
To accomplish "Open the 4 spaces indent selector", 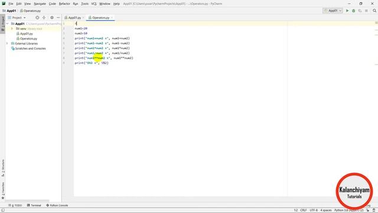I will pos(326,211).
